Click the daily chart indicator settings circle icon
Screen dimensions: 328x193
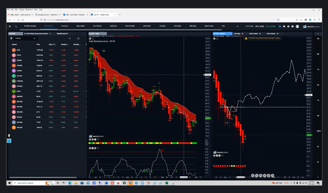tap(90, 38)
